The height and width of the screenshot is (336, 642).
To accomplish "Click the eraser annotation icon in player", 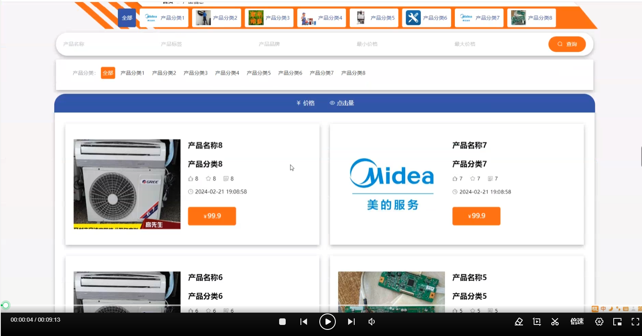I will [x=519, y=322].
